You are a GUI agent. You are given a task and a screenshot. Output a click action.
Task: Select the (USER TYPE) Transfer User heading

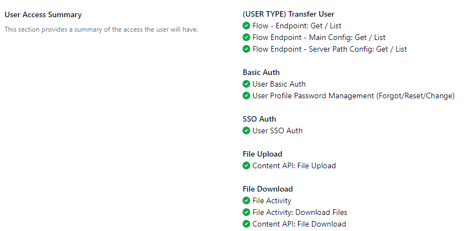pos(289,14)
